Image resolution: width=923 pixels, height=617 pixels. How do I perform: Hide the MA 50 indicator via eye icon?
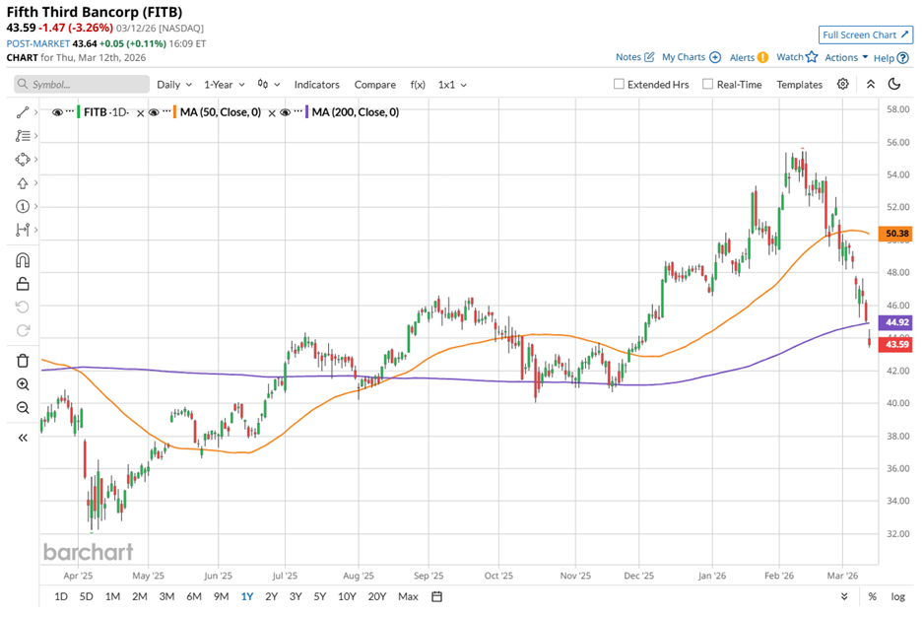[x=153, y=112]
